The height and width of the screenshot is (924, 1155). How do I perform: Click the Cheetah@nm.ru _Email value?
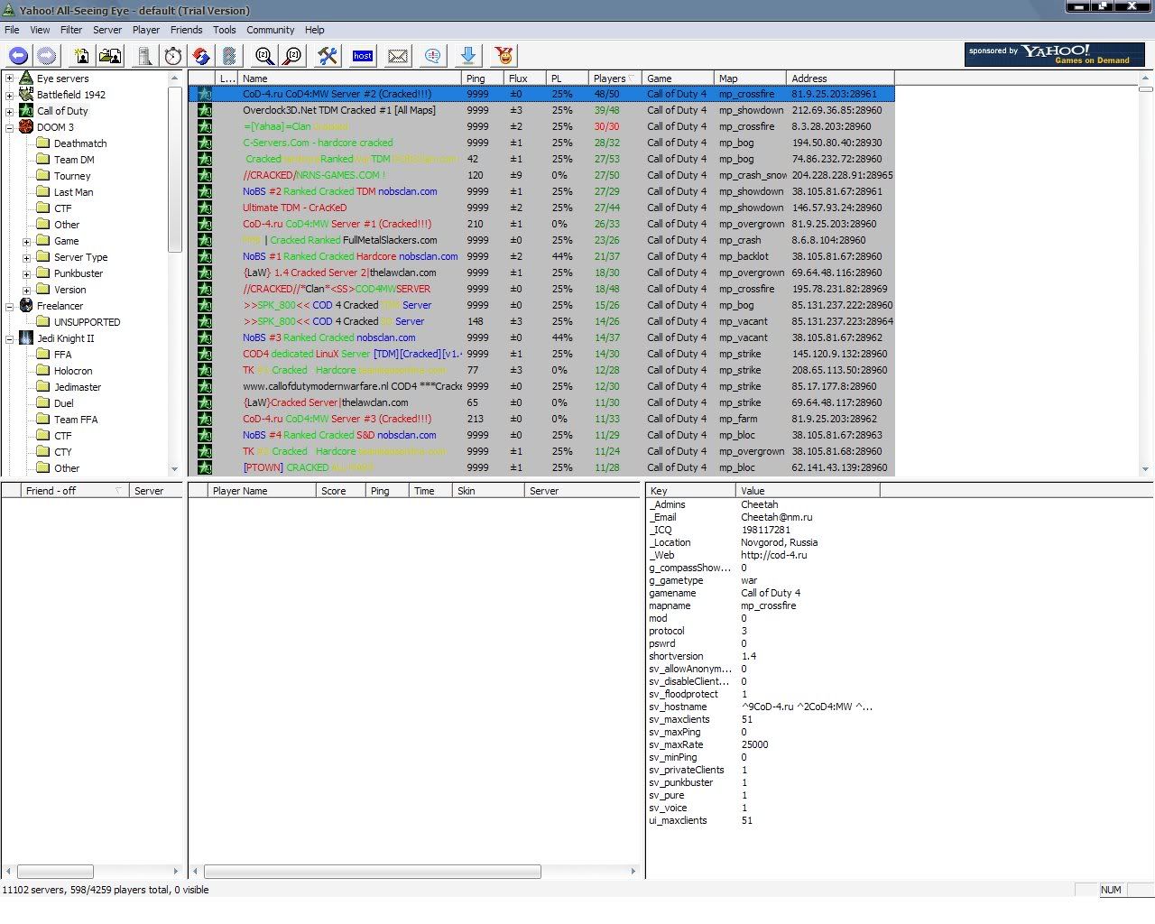pyautogui.click(x=777, y=517)
